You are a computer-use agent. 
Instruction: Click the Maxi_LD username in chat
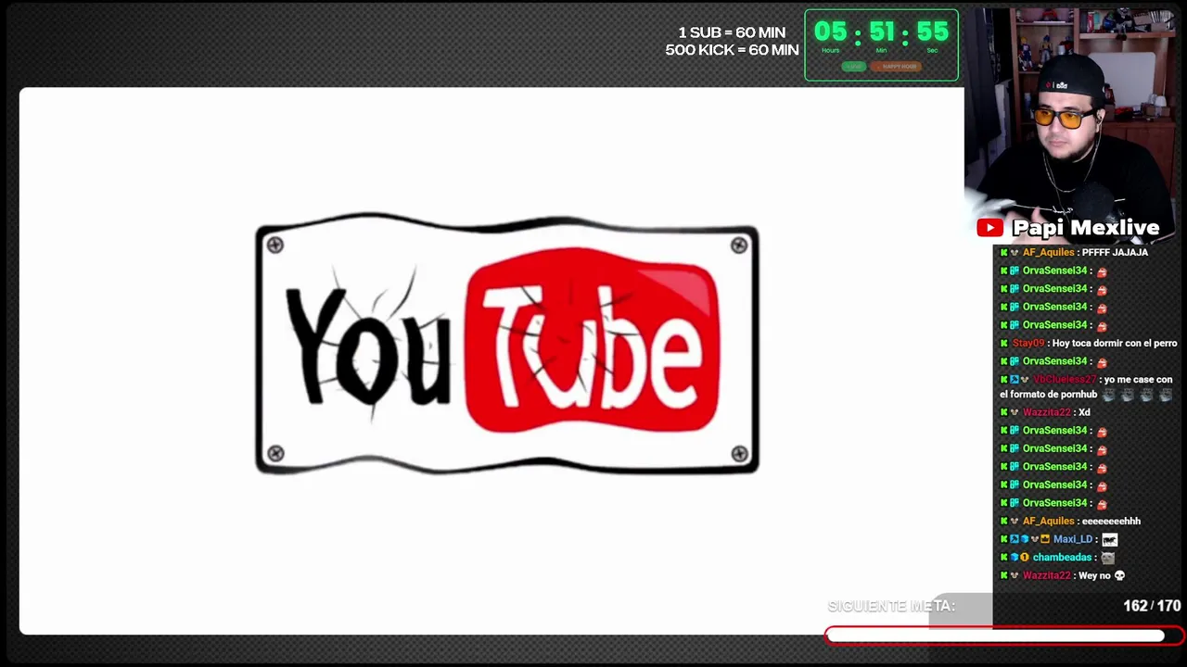(1073, 539)
